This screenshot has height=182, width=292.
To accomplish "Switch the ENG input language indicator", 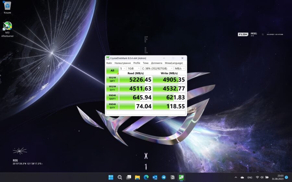I will pyautogui.click(x=250, y=177).
